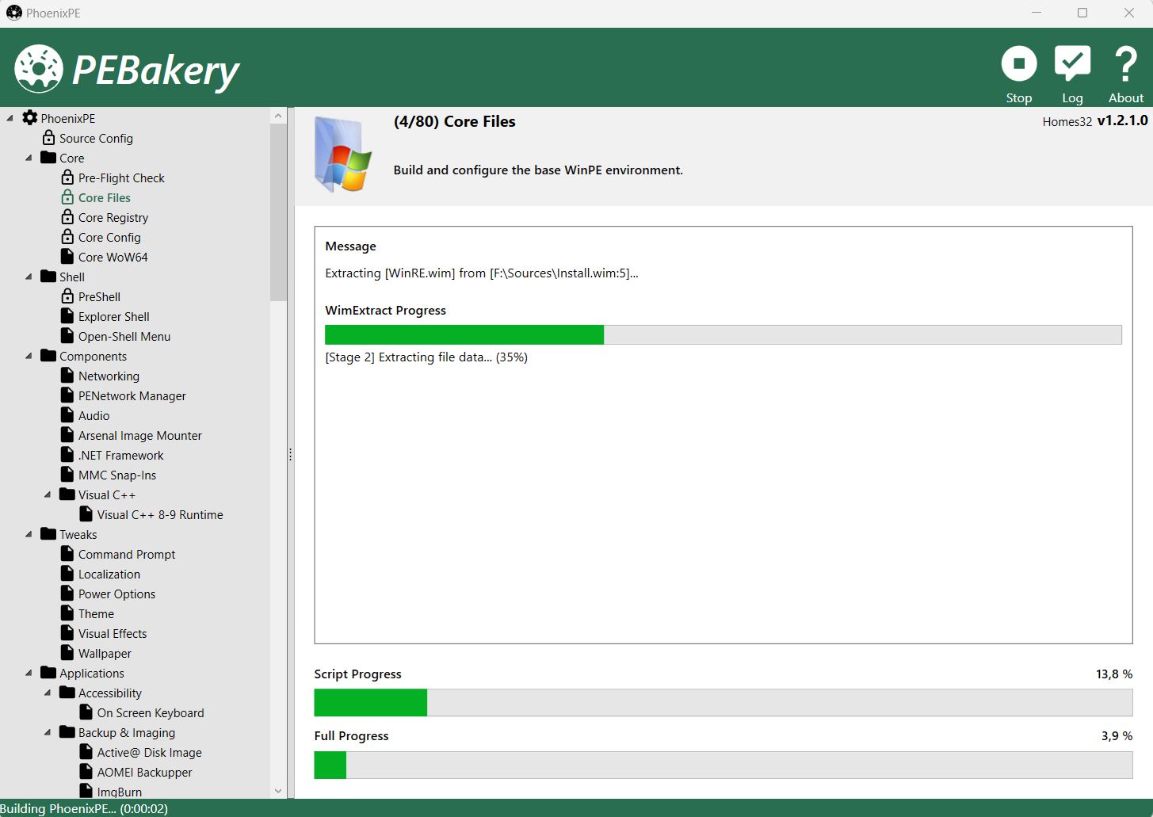1153x817 pixels.
Task: Select On Screen Keyboard script
Action: click(x=151, y=712)
